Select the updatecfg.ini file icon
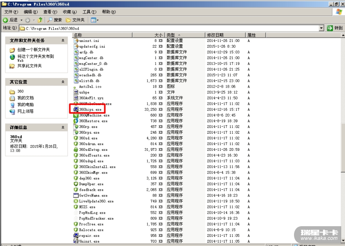The image size is (345, 246). tap(76, 46)
